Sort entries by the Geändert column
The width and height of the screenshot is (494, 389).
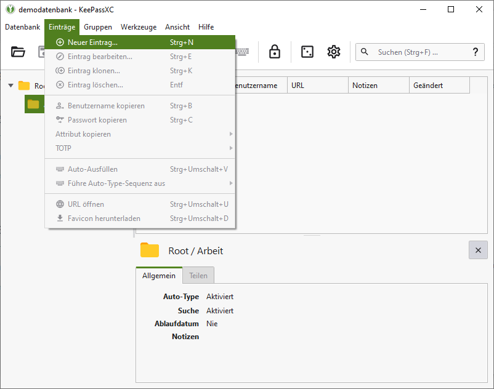439,86
